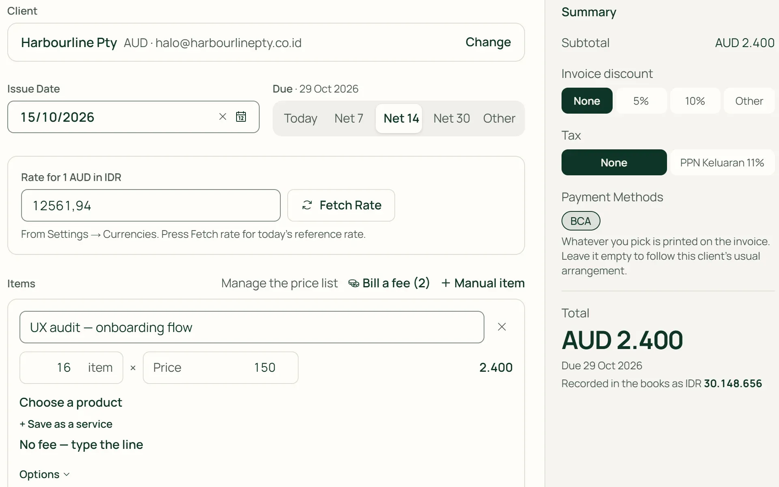Click the Subtotal value AUD 2.400
The image size is (779, 487).
745,43
